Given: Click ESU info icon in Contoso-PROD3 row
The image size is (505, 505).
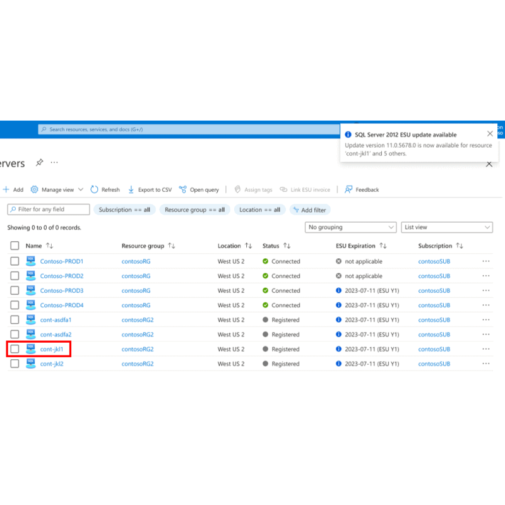Looking at the screenshot, I should (338, 290).
